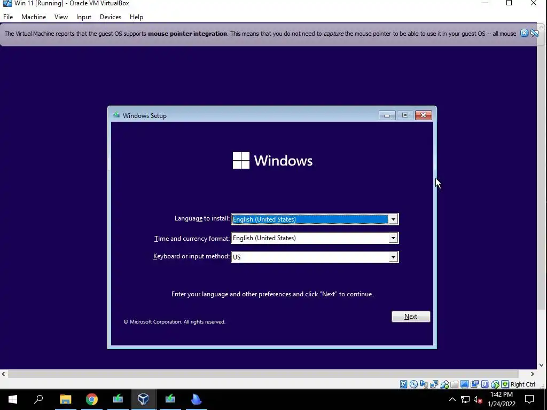Viewport: 547px width, 410px height.
Task: Click the don't-show-again icon on notification bar
Action: point(534,33)
